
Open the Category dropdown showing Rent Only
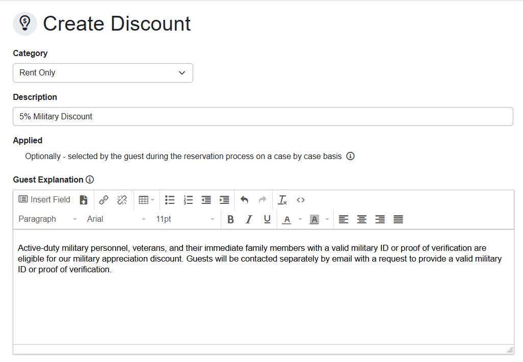pyautogui.click(x=102, y=73)
